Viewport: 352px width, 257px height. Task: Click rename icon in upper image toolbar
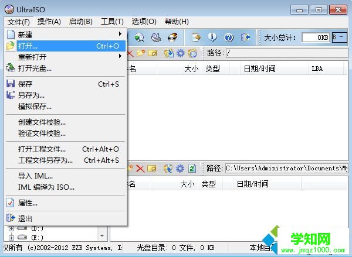153,53
